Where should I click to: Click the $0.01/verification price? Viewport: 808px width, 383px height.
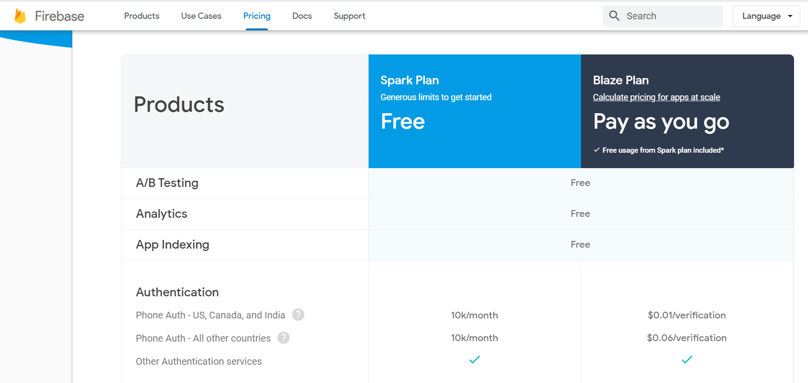point(687,315)
